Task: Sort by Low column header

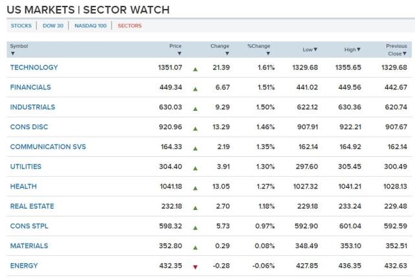Action: tap(310, 50)
